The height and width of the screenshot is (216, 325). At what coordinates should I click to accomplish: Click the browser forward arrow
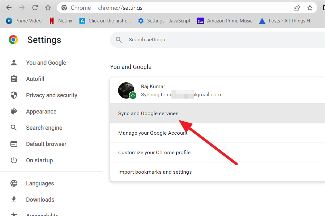click(22, 8)
